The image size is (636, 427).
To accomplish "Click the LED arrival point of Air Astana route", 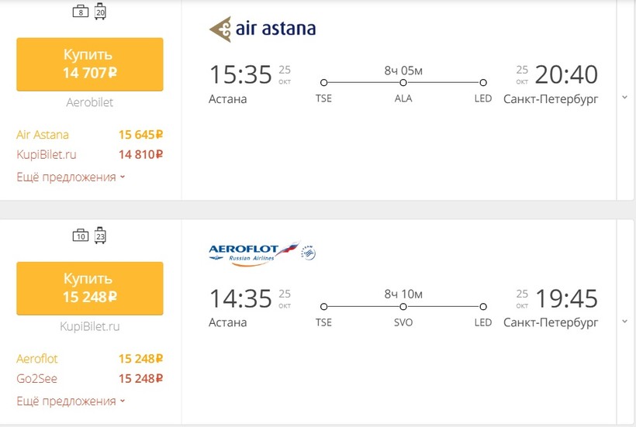I will (483, 83).
